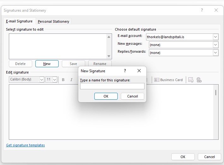Screen dimensions: 224x165
Task: Open the Calibri (Body) font dropdown
Action: tap(42, 80)
